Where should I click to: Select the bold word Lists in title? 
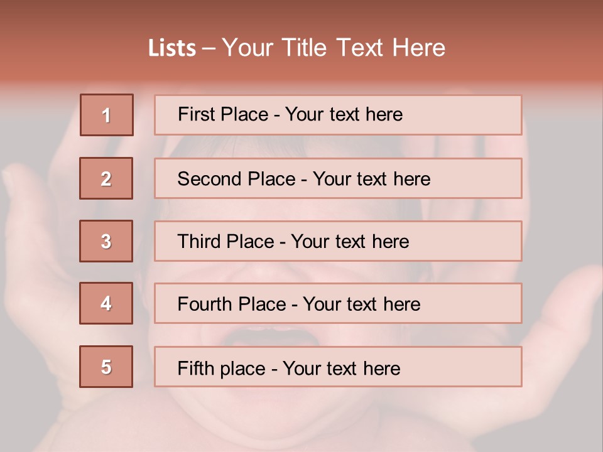click(172, 48)
